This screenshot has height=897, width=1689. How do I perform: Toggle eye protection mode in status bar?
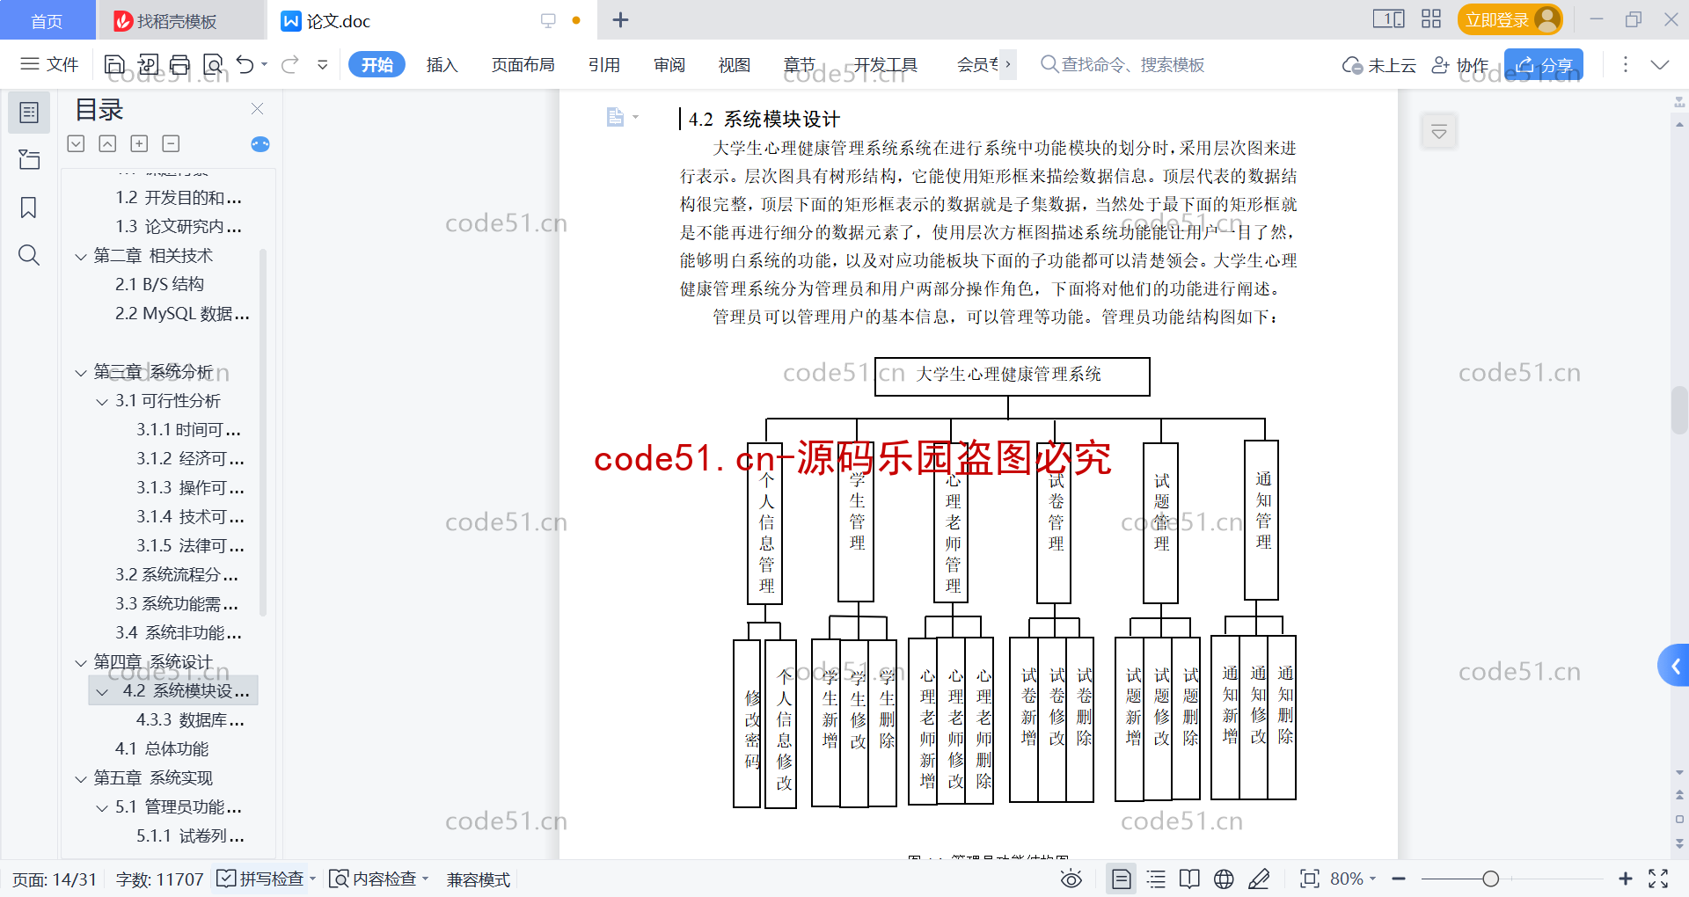click(x=1071, y=879)
